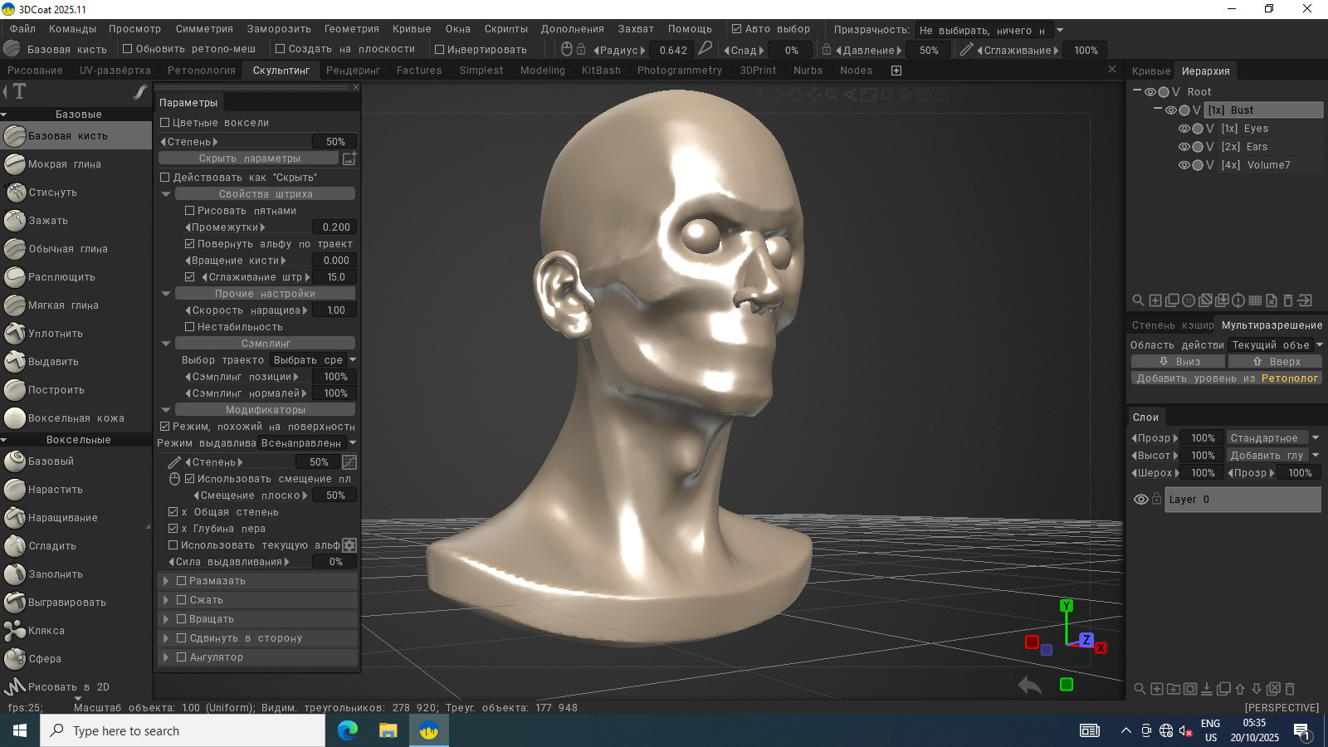Switch to the Ретопология tab
The width and height of the screenshot is (1328, 747).
pyautogui.click(x=201, y=71)
